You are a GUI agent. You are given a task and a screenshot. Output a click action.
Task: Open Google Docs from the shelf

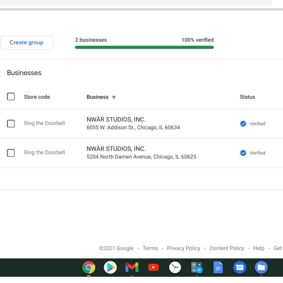click(218, 267)
